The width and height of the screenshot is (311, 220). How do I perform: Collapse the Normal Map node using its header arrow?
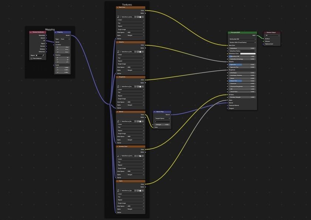point(155,112)
